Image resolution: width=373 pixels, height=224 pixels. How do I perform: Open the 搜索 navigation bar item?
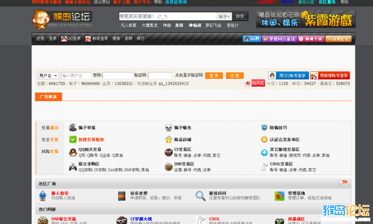point(116,38)
